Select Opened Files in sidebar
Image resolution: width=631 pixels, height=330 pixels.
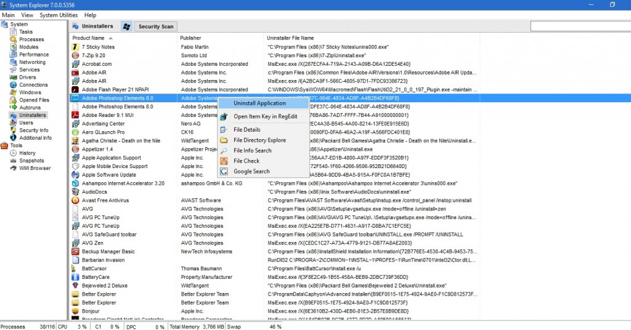coord(35,100)
